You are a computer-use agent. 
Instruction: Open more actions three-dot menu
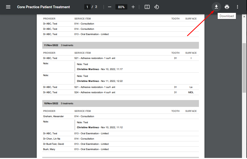(237, 7)
